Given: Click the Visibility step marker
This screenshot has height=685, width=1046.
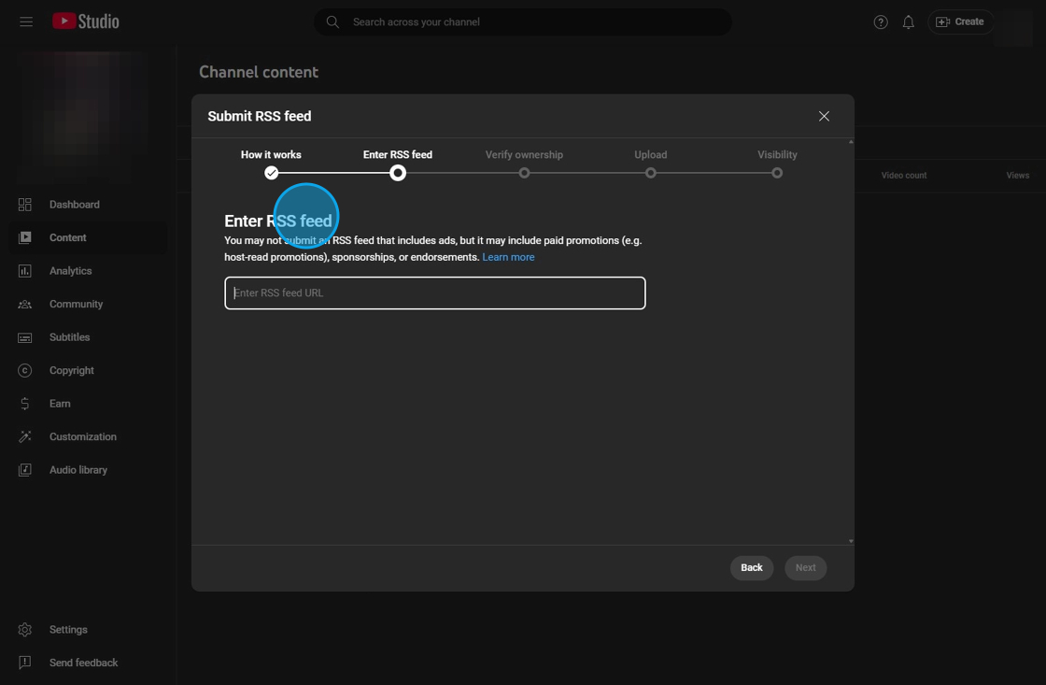Looking at the screenshot, I should tap(777, 173).
